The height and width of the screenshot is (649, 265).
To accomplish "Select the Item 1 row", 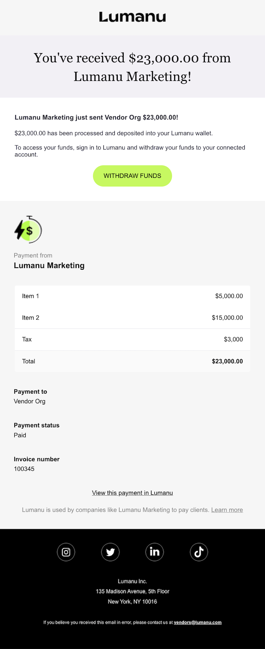I will [132, 296].
